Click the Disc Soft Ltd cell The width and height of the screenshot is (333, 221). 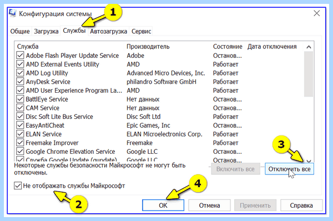pos(144,117)
